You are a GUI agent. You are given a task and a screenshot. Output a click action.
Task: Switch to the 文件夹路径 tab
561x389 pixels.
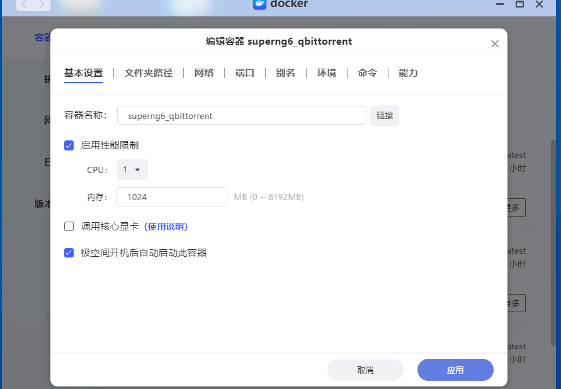[149, 73]
